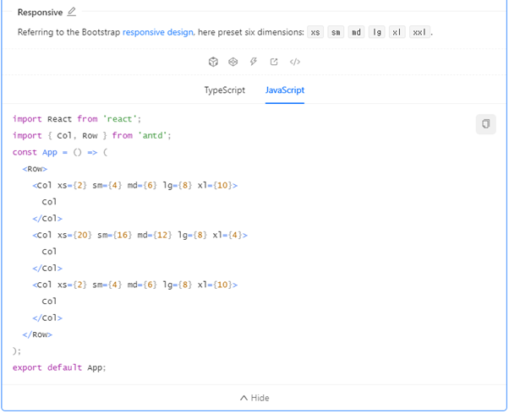Switch to the TypeScript tab
The image size is (509, 413).
[225, 90]
